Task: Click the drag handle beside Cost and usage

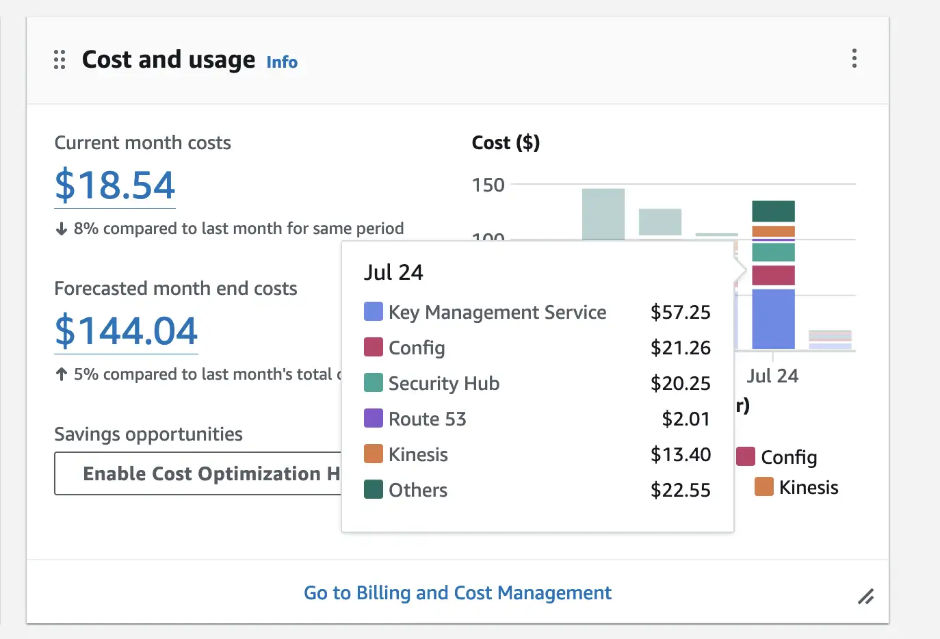Action: 60,60
